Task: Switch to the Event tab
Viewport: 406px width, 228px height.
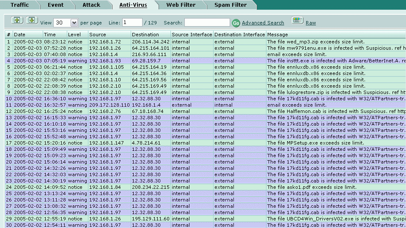Action: (55, 5)
